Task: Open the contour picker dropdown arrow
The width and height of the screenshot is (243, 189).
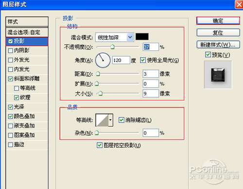Action: (110, 120)
